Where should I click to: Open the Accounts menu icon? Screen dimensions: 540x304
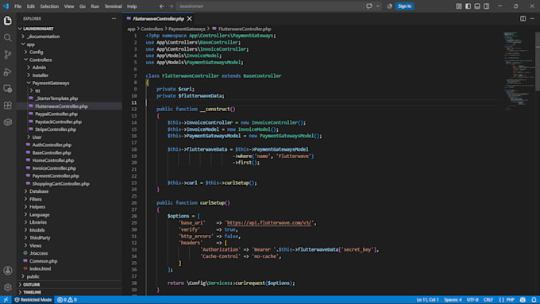8,271
